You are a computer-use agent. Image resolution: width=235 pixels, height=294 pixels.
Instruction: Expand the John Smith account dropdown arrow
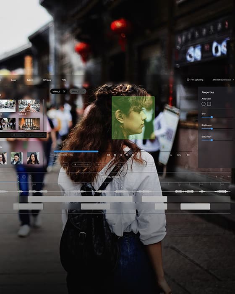click(x=233, y=80)
